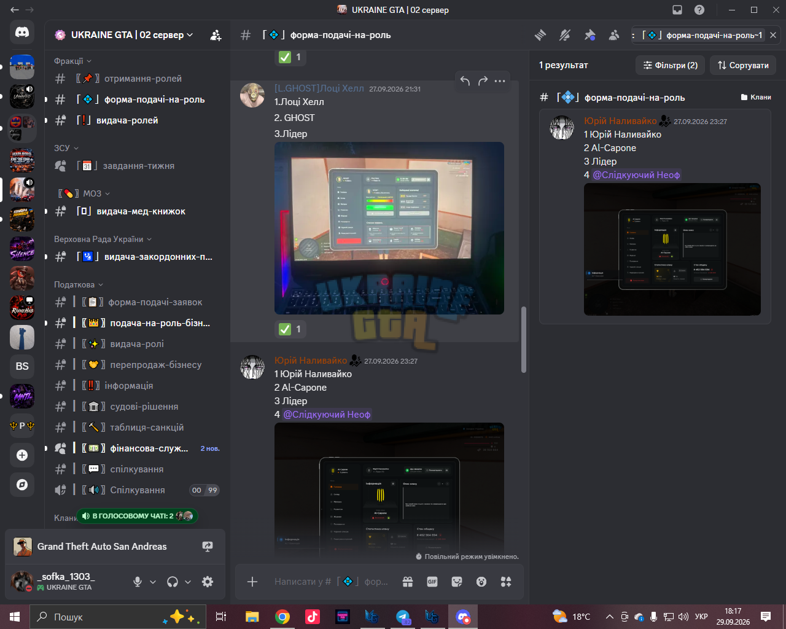Collapse the Податкова category
The height and width of the screenshot is (629, 786).
coord(79,284)
